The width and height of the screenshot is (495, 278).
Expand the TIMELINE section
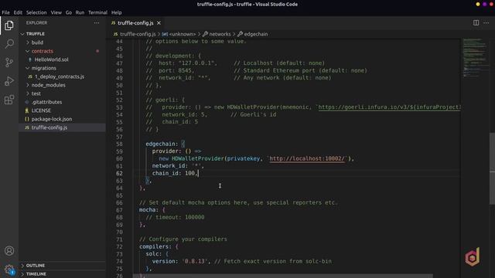[x=22, y=274]
